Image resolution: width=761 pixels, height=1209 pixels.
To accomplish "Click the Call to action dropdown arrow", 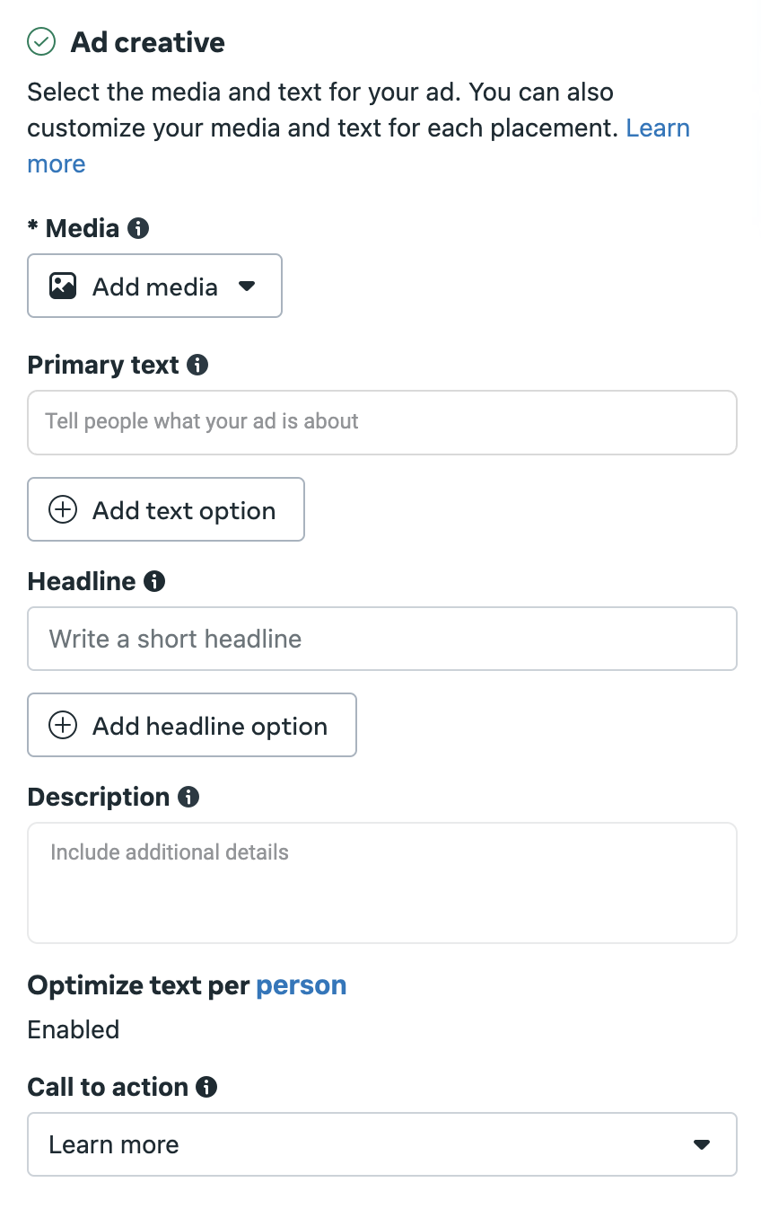I will point(703,1145).
